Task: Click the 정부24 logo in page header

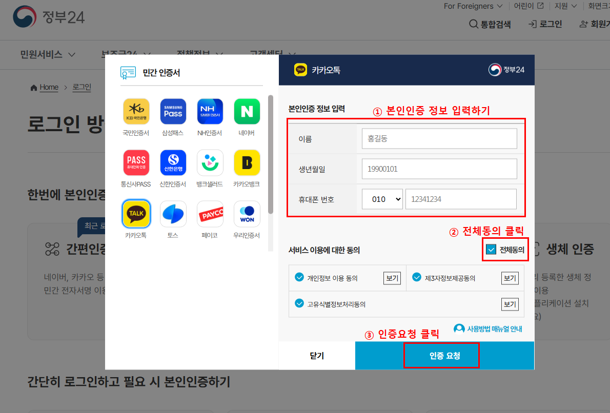Action: coord(49,17)
